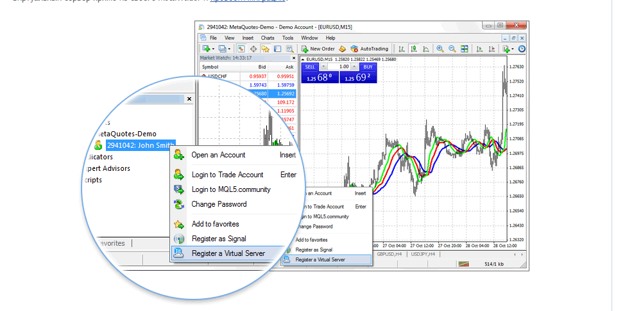The width and height of the screenshot is (634, 311).
Task: Click the John Smith account user icon
Action: (98, 146)
